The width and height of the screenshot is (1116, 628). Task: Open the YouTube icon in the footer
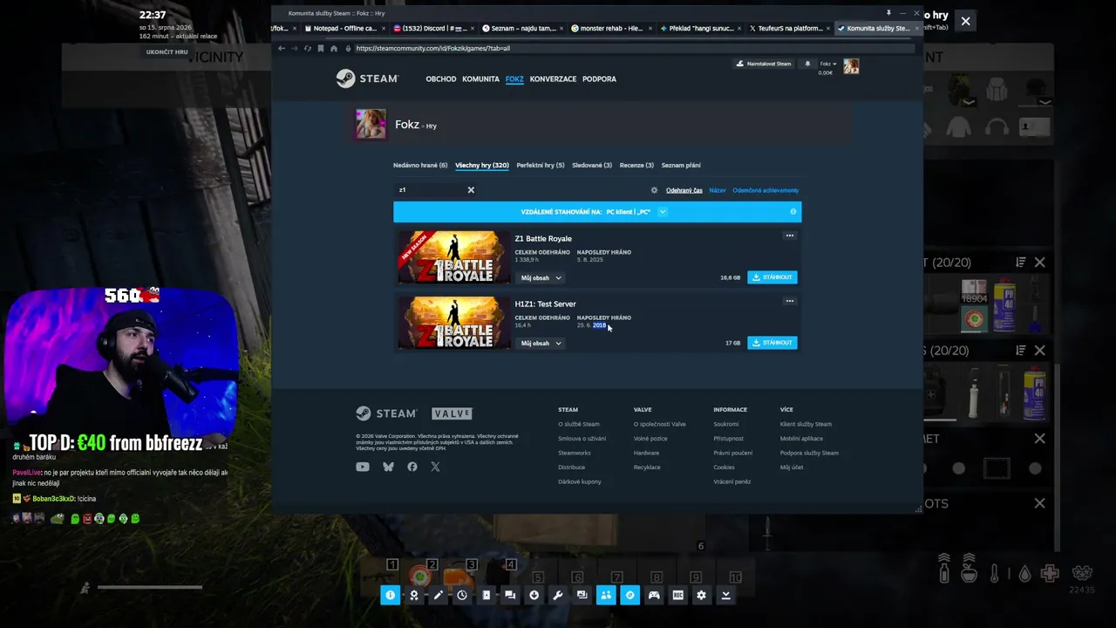click(x=363, y=467)
